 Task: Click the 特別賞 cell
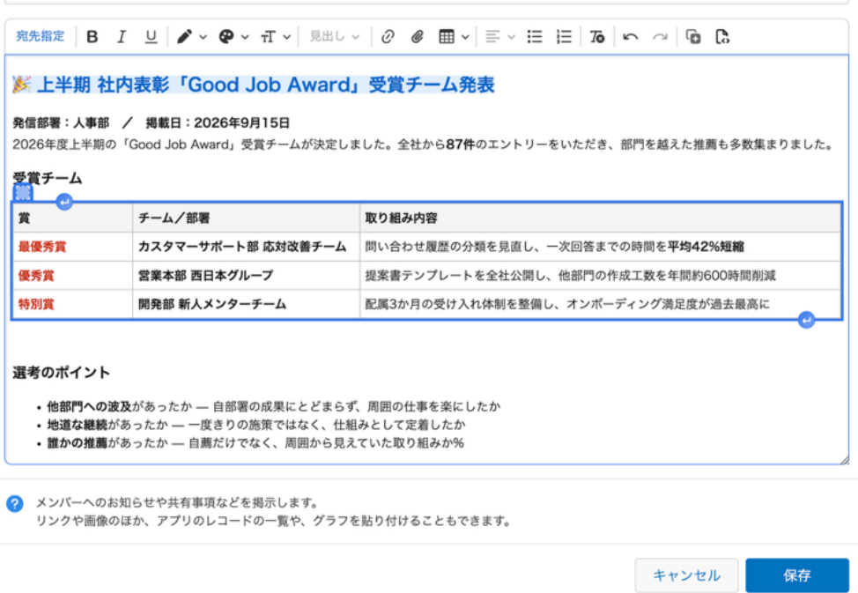(x=73, y=304)
